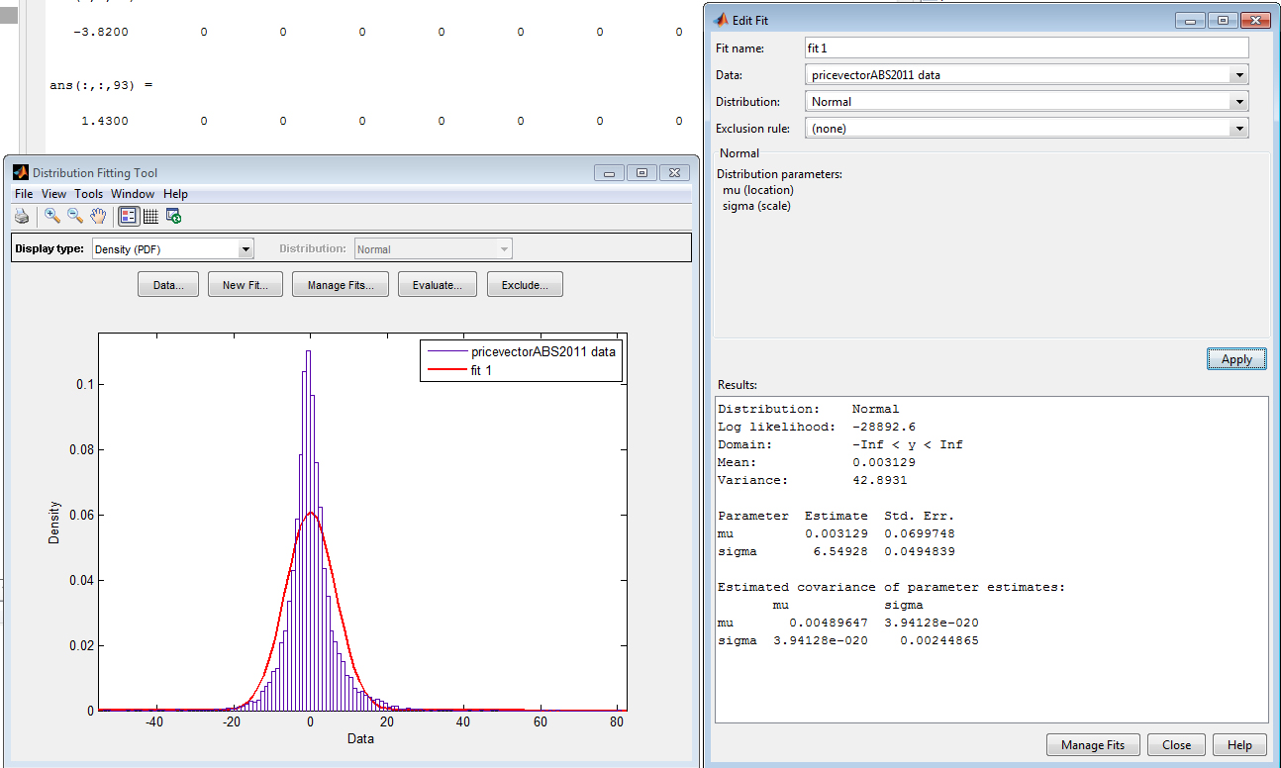Click MATLAB logo in Distribution Fitting Tool title
The image size is (1281, 768).
click(21, 172)
